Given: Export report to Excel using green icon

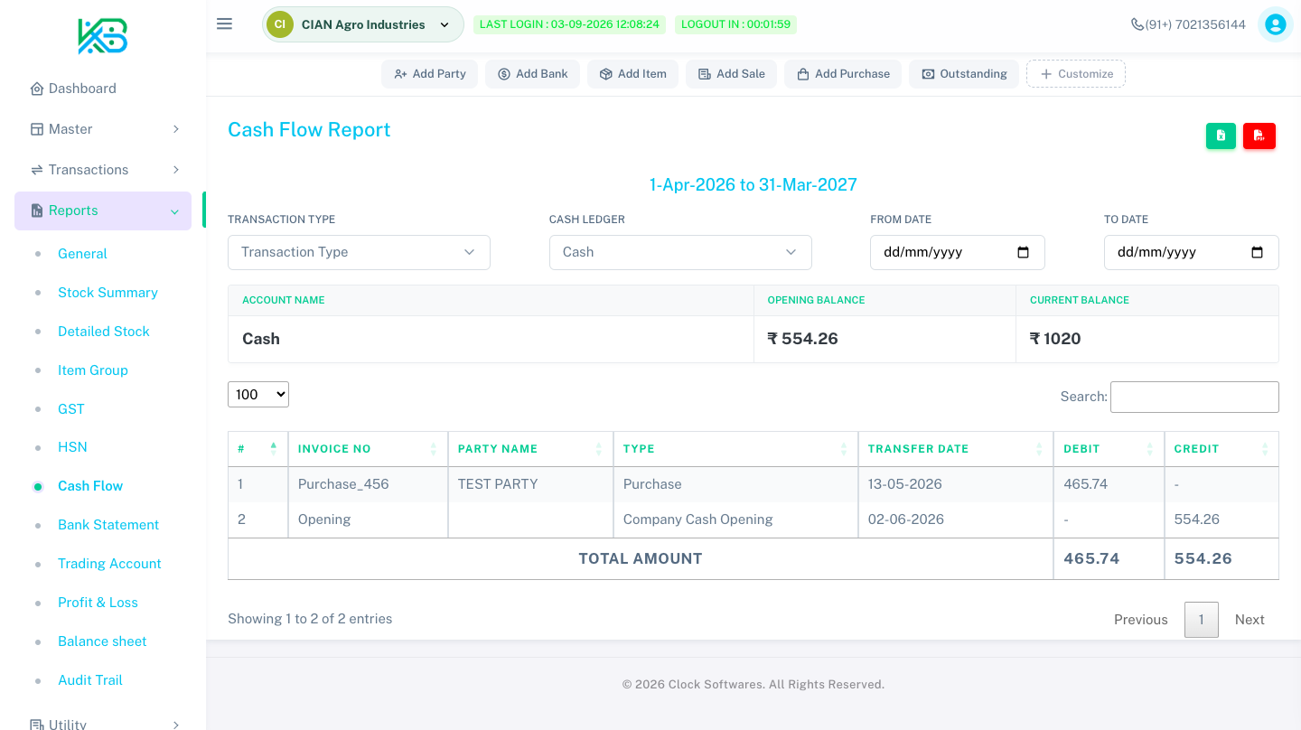Looking at the screenshot, I should tap(1221, 136).
